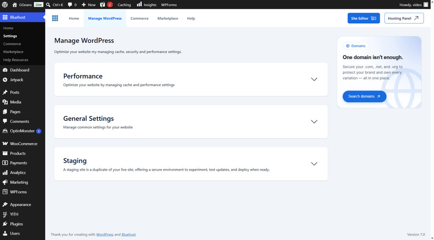The image size is (434, 240).
Task: Click the user avatar beside Howdy, video
Action: [426, 5]
